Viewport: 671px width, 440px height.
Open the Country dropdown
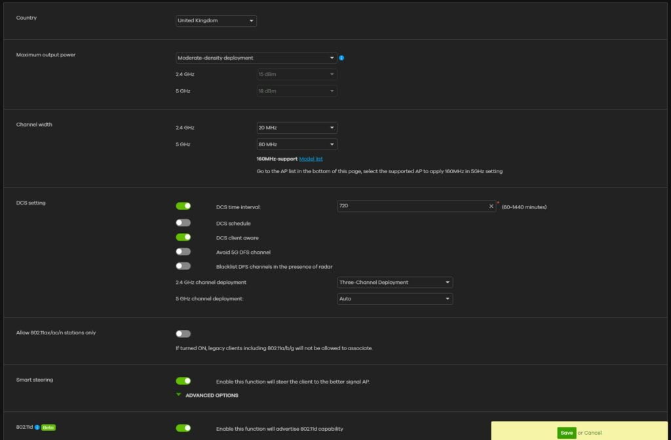[216, 21]
